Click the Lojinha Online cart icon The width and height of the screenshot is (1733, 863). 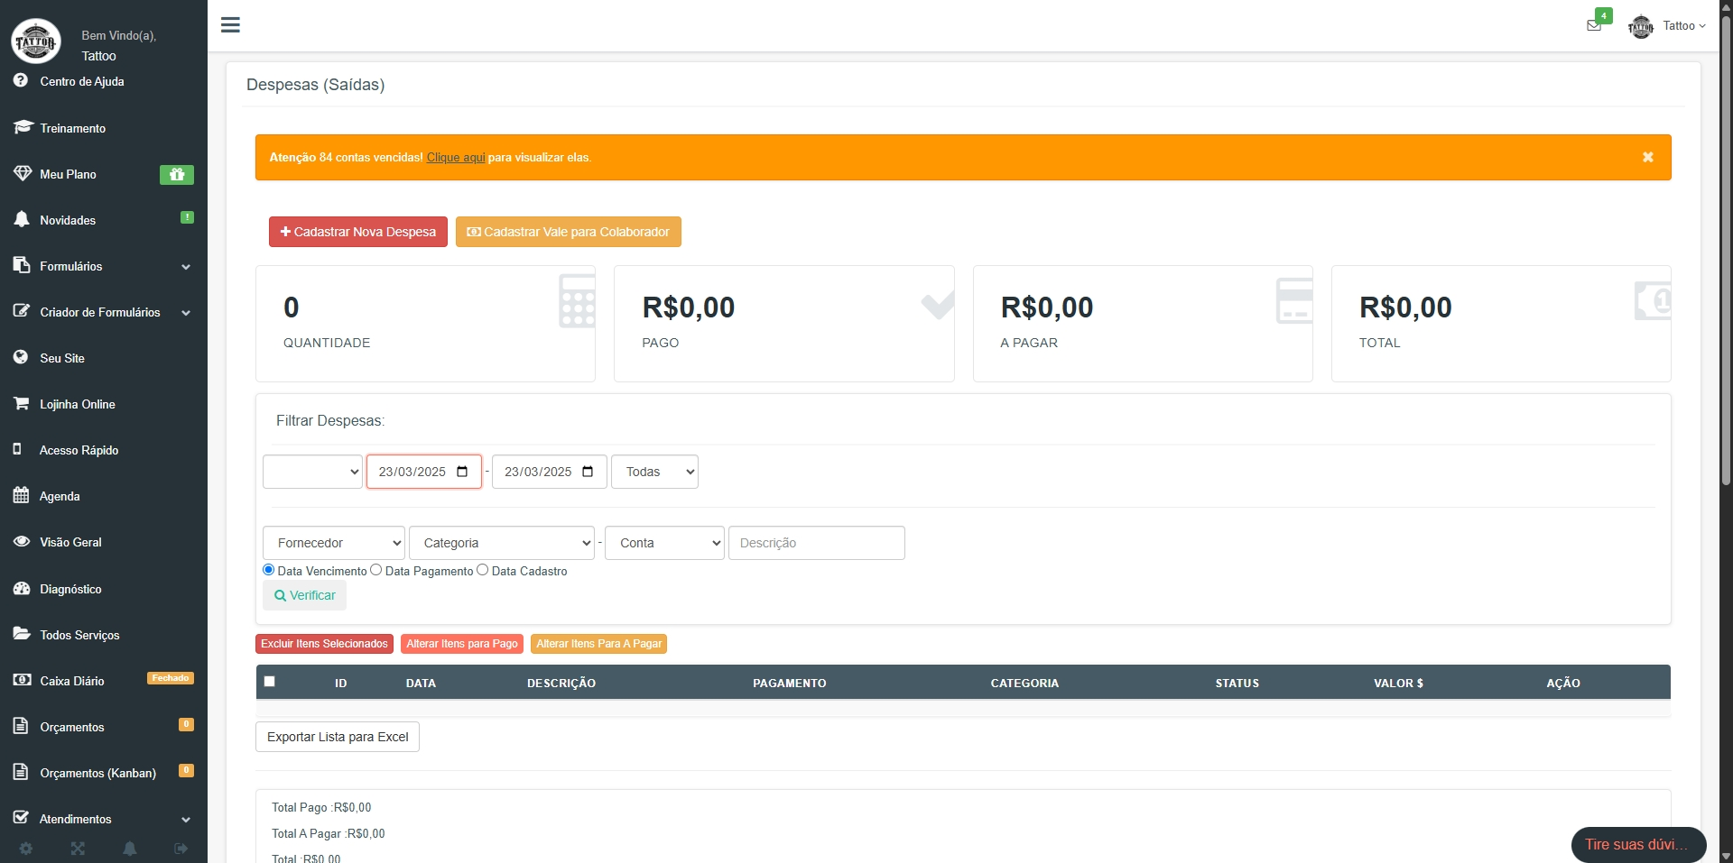pos(21,403)
